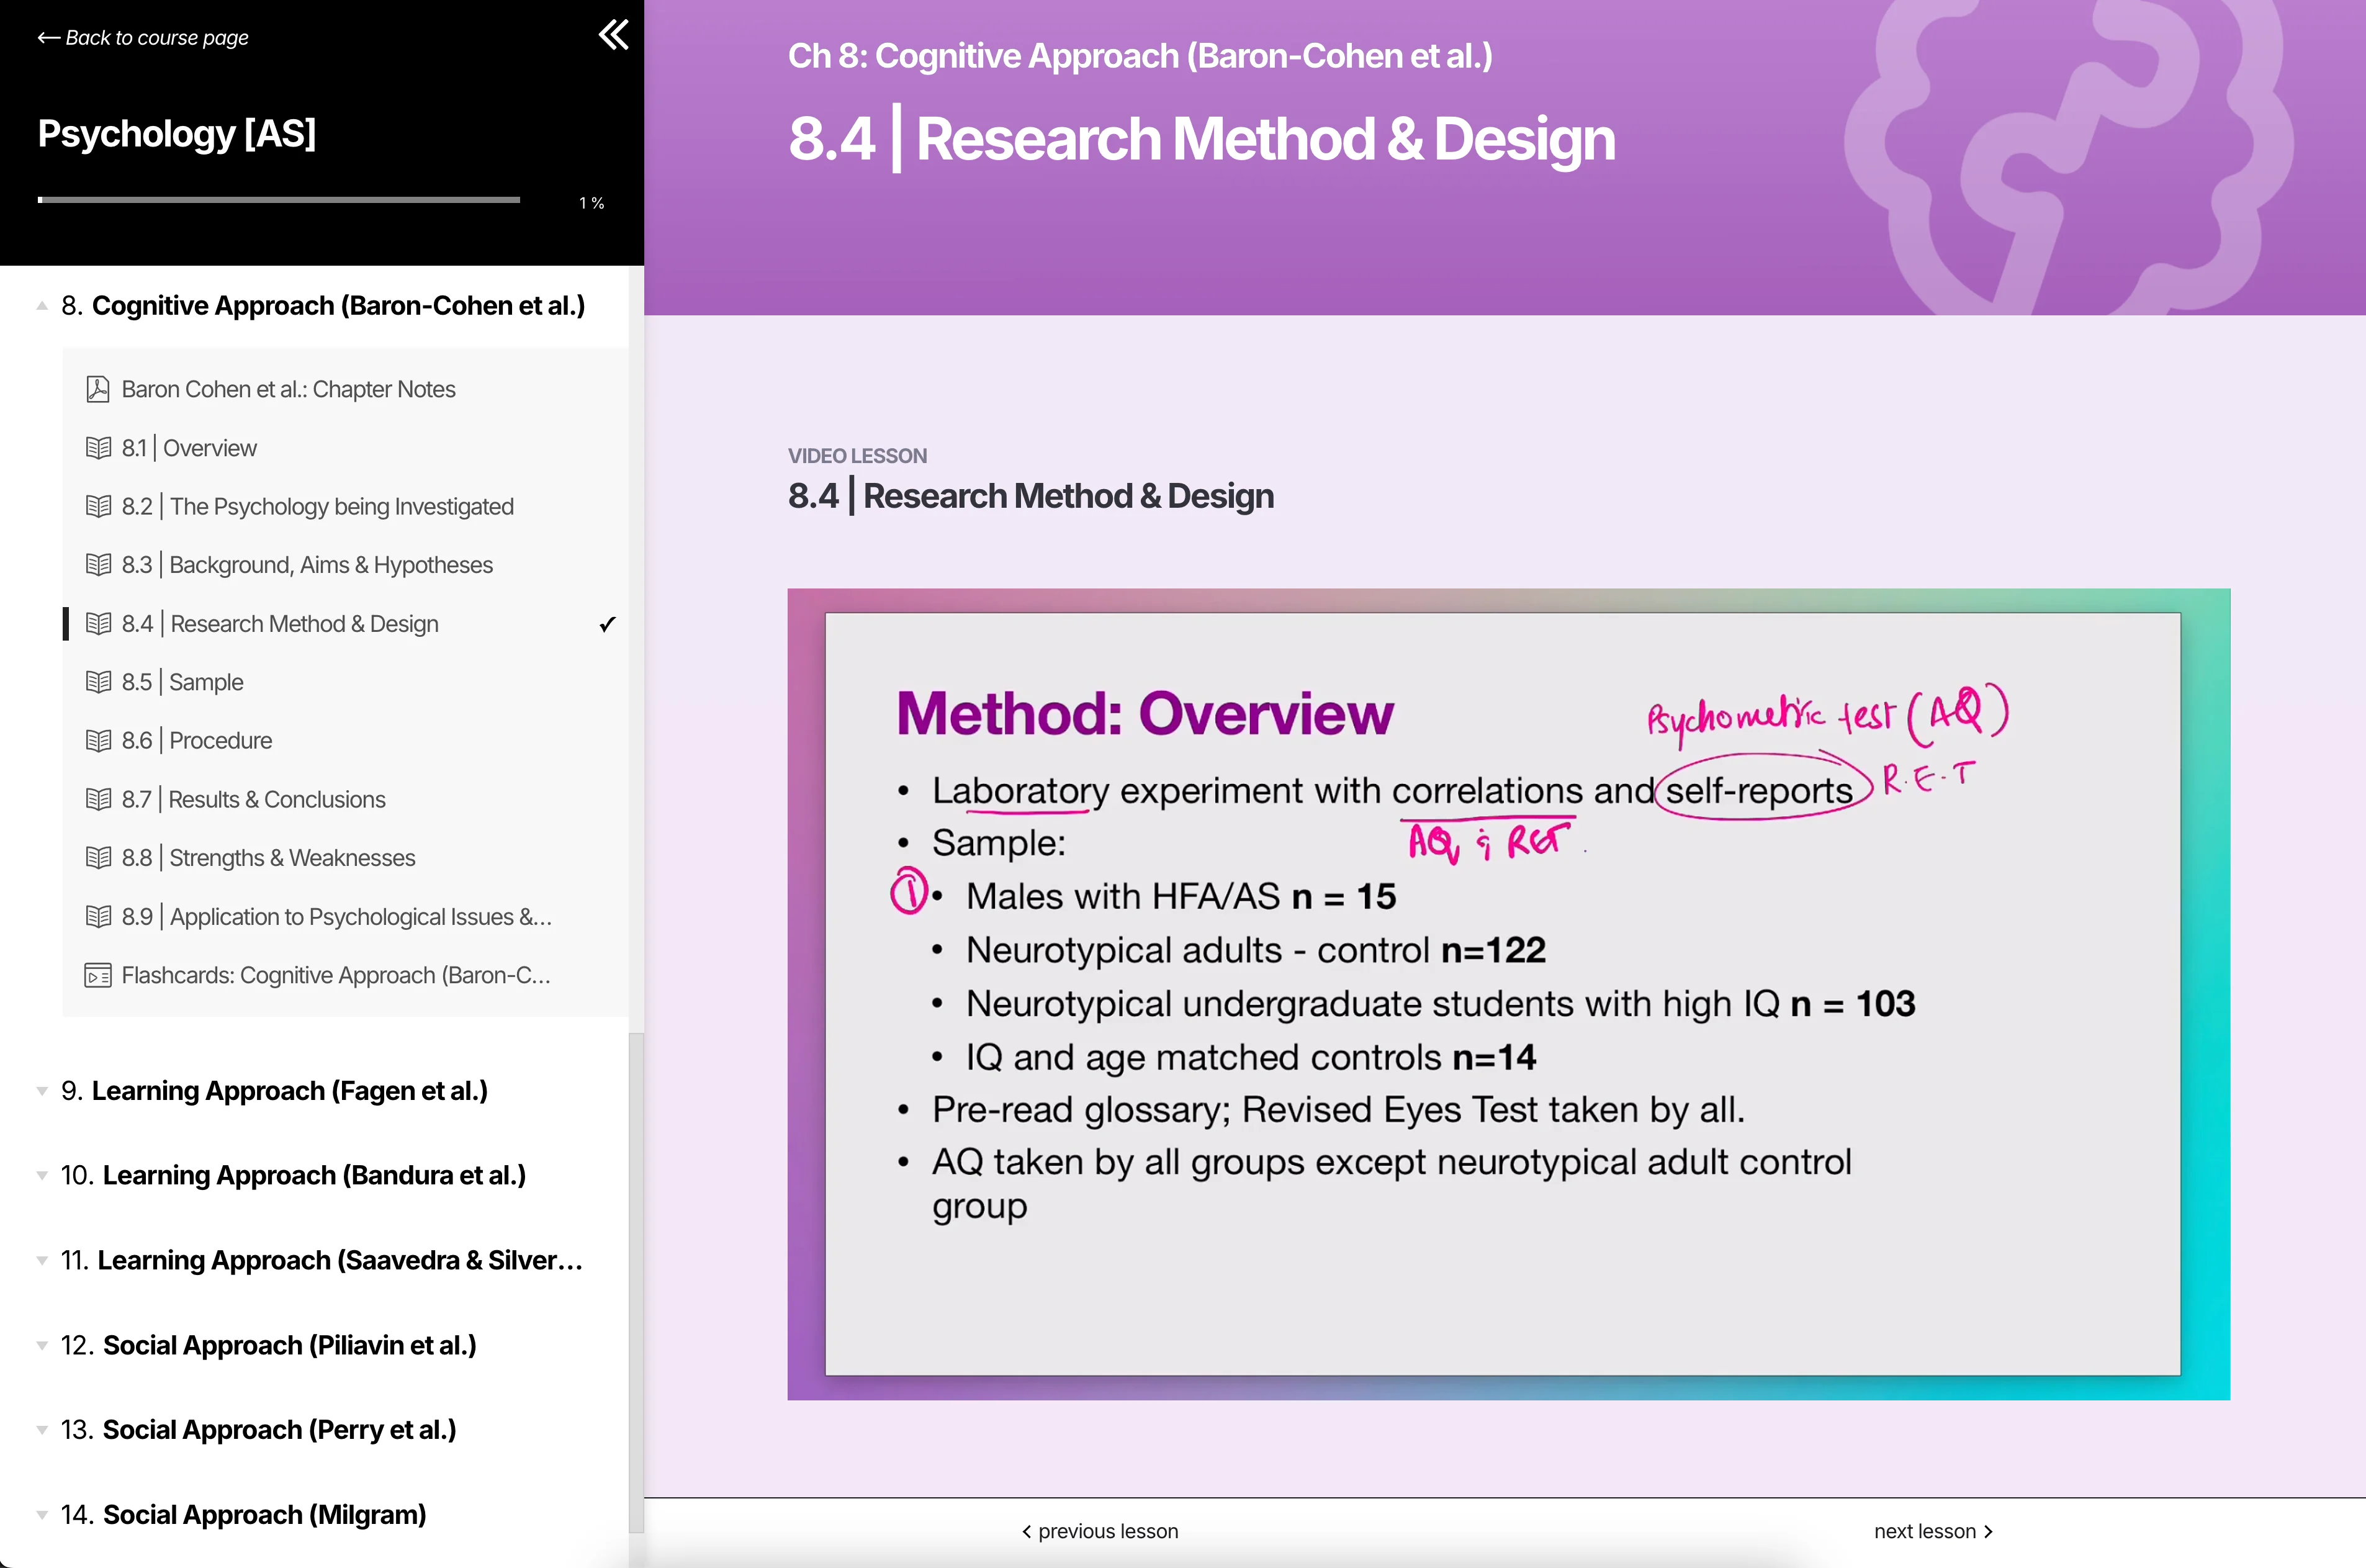The width and height of the screenshot is (2366, 1568).
Task: Click the book icon beside 8.6 Procedure
Action: coord(98,741)
